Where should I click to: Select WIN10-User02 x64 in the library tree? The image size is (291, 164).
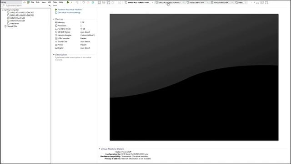(17, 21)
